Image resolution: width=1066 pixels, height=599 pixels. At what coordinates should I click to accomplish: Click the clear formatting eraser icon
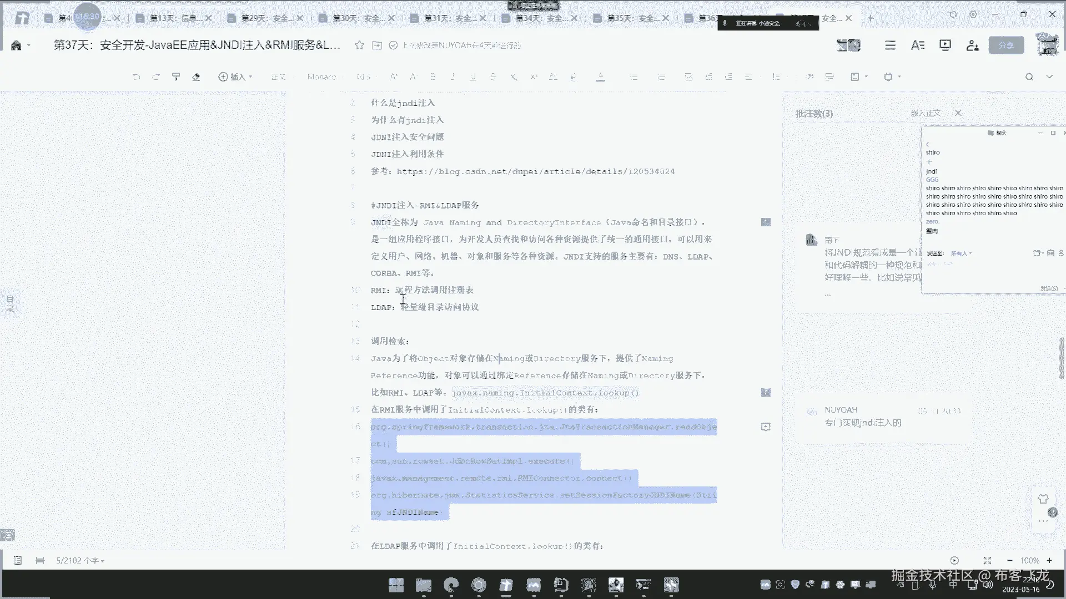[x=196, y=77]
